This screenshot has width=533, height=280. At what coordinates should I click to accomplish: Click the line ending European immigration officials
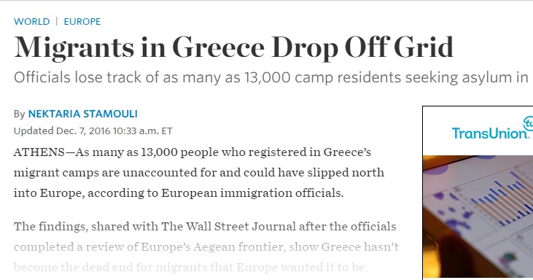click(179, 193)
